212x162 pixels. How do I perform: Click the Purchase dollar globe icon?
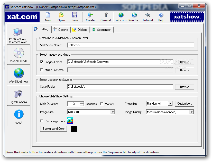click(x=134, y=15)
